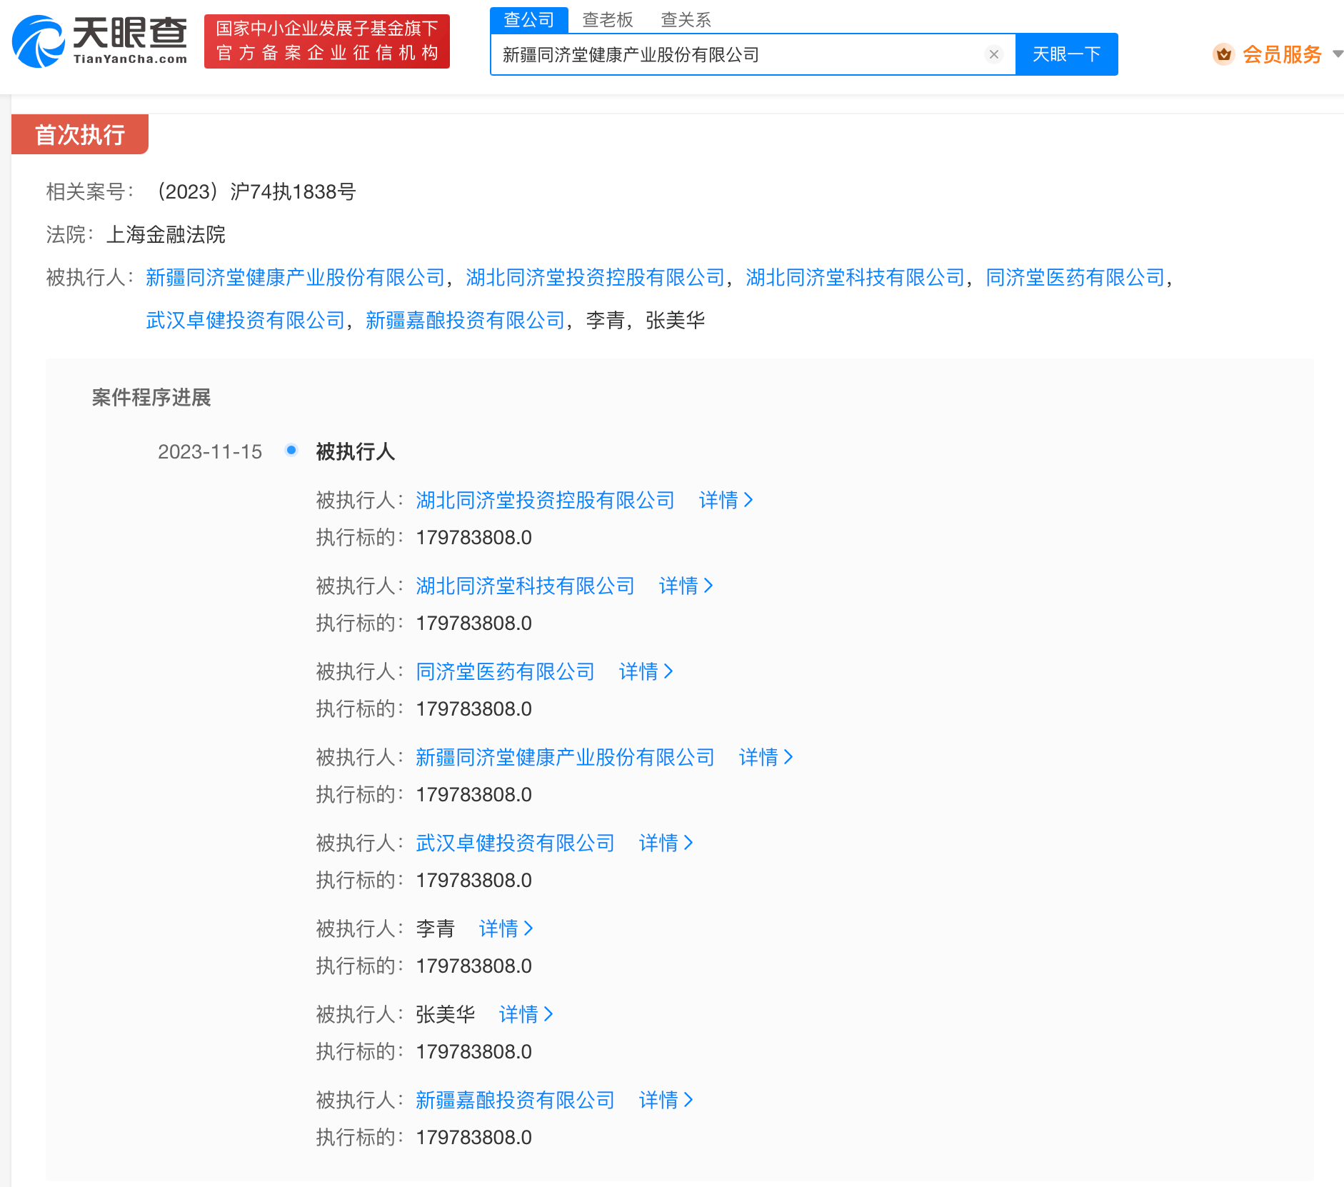Open 详情 for 湖北同济堂科技有限公司
The width and height of the screenshot is (1344, 1187).
[686, 586]
